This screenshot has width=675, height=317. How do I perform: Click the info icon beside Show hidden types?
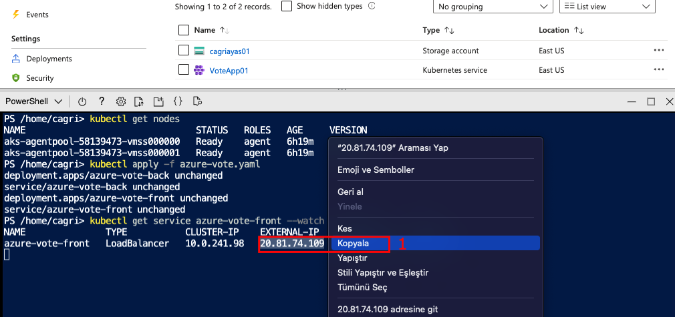[x=372, y=6]
